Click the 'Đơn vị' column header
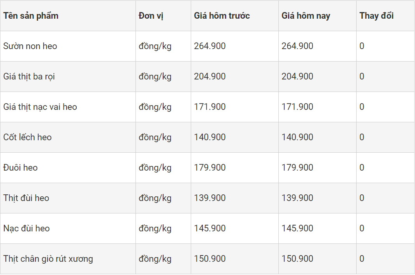 [x=151, y=16]
